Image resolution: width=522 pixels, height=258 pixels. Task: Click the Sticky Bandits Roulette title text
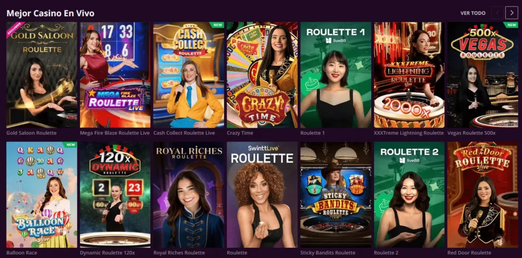point(328,253)
